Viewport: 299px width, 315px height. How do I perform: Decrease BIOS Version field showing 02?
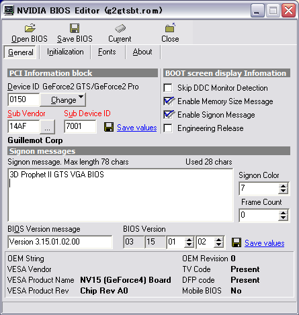pyautogui.click(x=218, y=244)
